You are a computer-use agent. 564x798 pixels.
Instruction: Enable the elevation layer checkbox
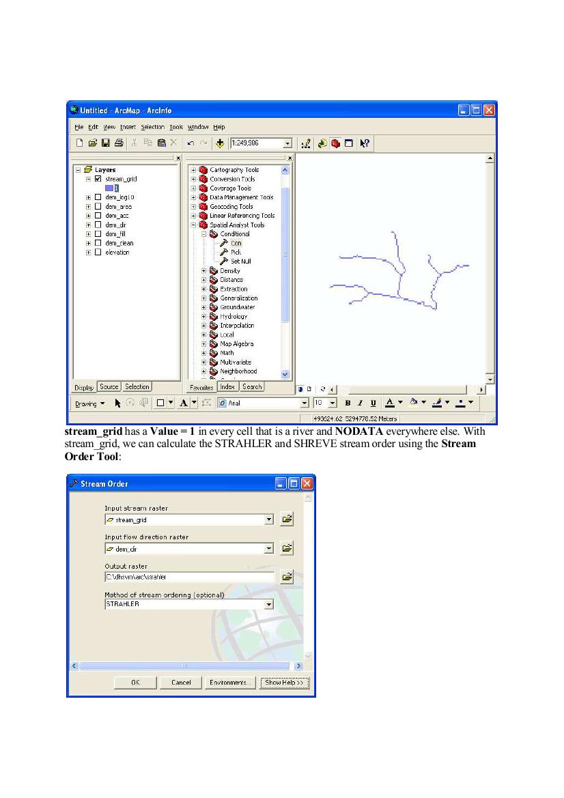[98, 253]
